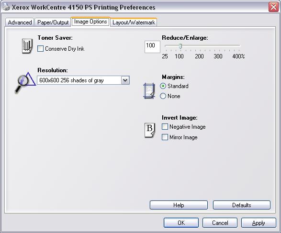Click the '400%' scale label
Image resolution: width=281 pixels, height=233 pixels.
[x=238, y=56]
